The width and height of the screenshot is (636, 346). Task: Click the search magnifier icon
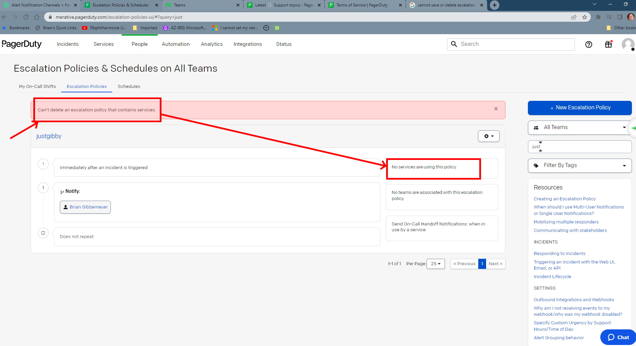click(x=454, y=44)
